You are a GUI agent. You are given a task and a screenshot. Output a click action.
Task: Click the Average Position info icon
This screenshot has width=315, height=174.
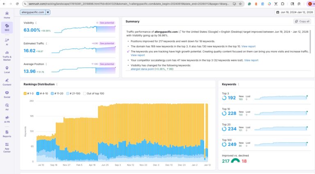46,64
